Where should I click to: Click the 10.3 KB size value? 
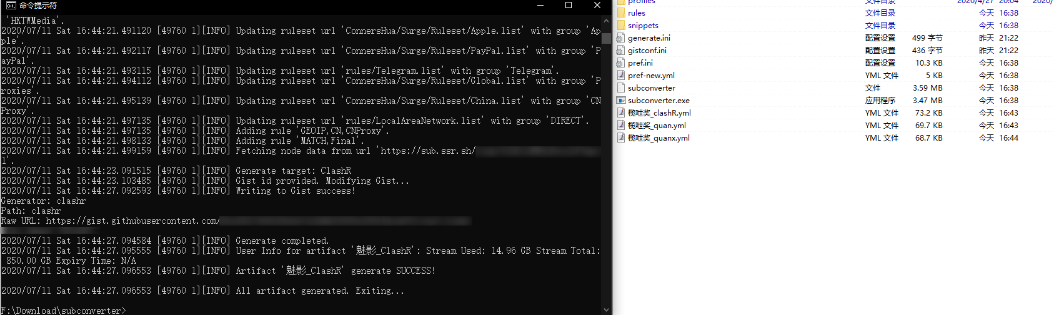click(929, 62)
